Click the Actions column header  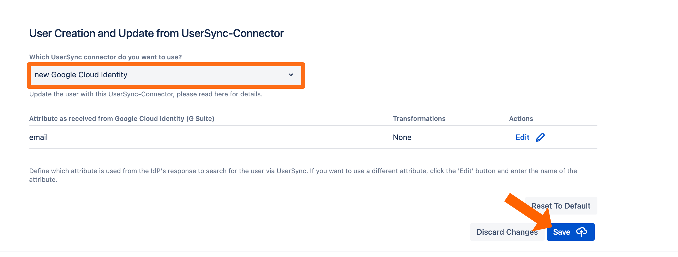point(521,119)
